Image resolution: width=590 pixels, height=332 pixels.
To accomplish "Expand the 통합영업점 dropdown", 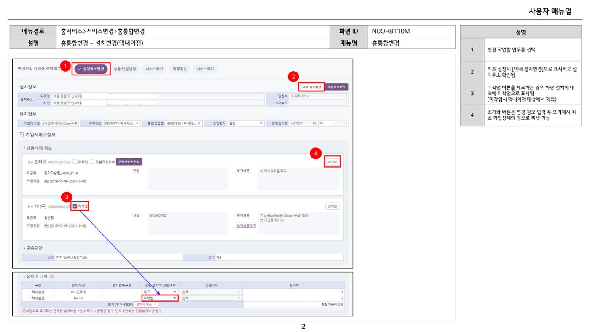I will click(x=184, y=123).
